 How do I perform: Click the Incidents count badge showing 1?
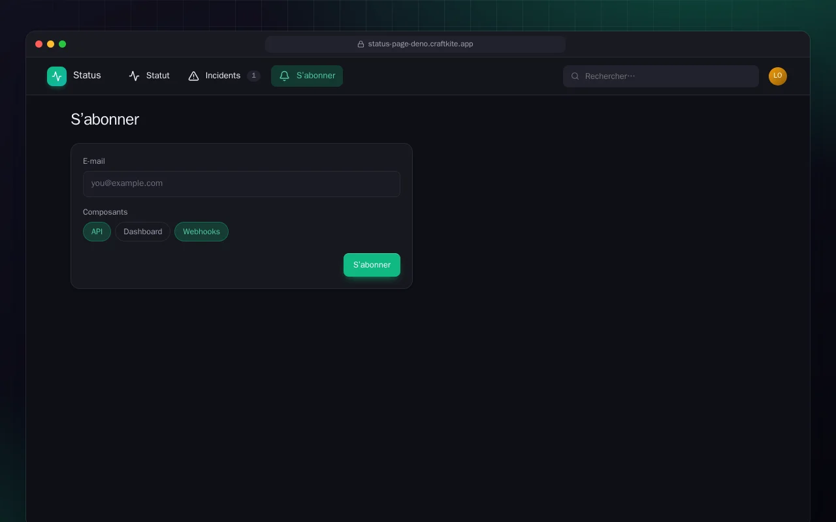[x=253, y=76]
